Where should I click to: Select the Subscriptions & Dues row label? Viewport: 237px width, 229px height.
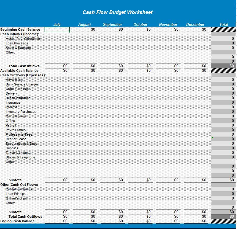click(x=22, y=144)
